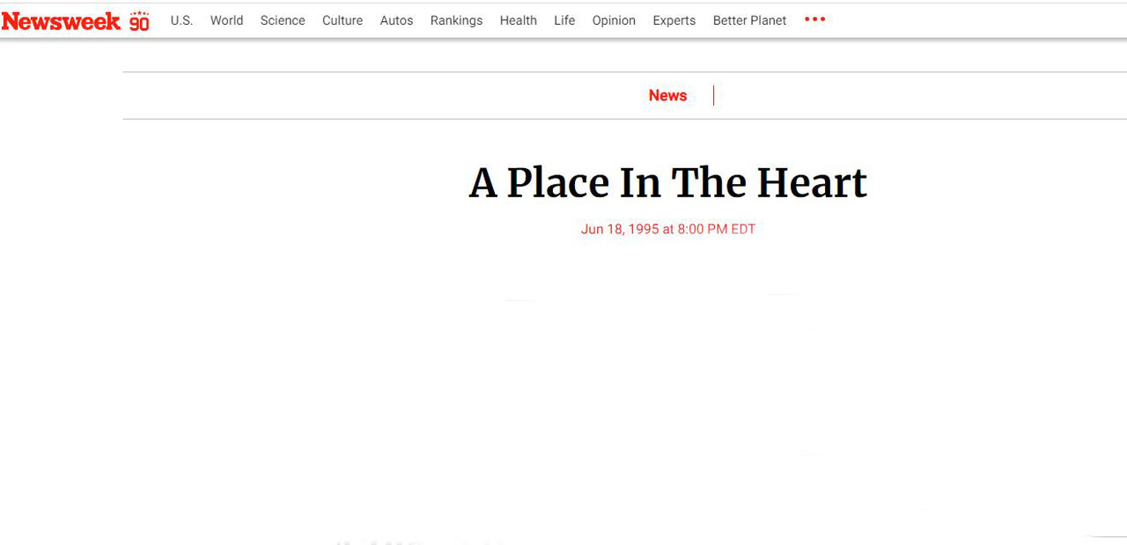Go to the World section
Screen dimensions: 1127x545
tap(226, 20)
